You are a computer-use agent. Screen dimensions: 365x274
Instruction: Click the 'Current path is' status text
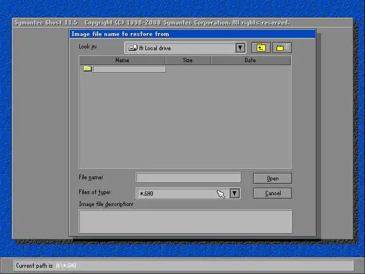pos(34,265)
